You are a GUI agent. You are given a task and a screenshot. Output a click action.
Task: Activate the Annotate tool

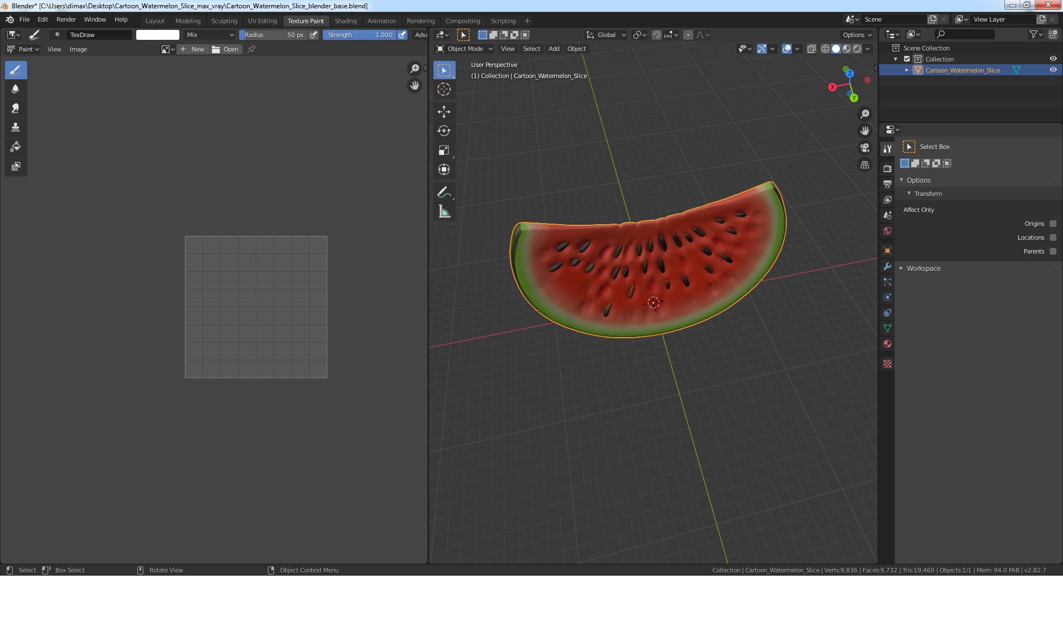pos(444,192)
